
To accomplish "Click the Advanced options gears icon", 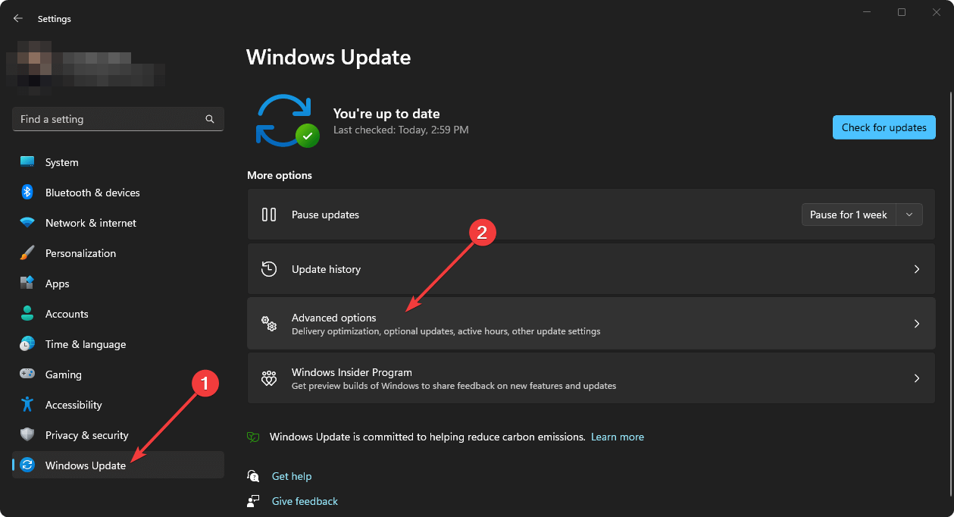I will pos(269,324).
